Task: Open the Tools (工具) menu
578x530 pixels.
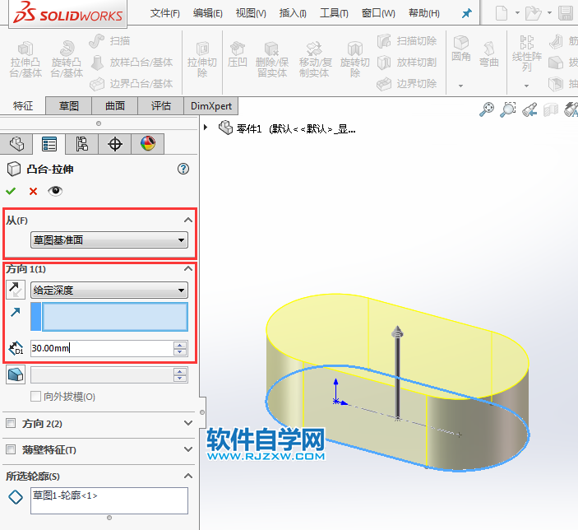Action: click(x=334, y=13)
